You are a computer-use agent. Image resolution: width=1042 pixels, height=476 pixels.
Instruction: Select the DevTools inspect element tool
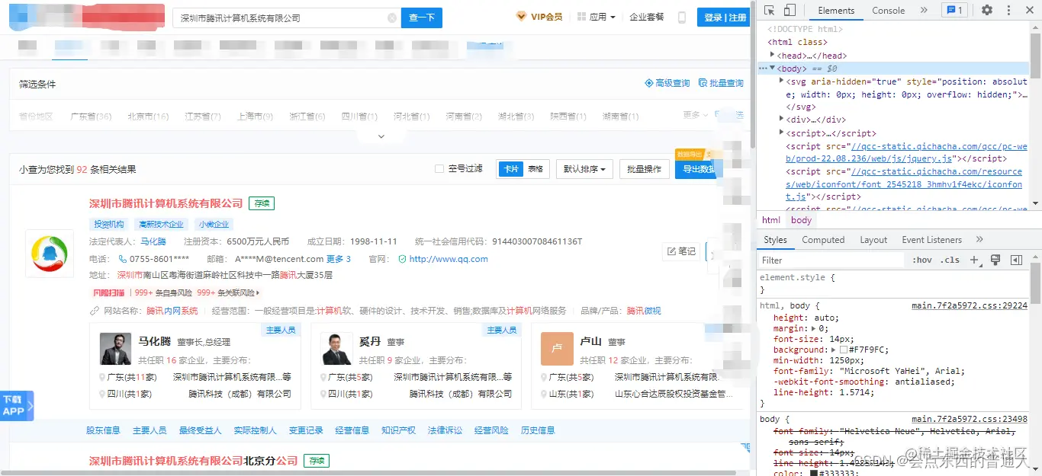tap(769, 11)
